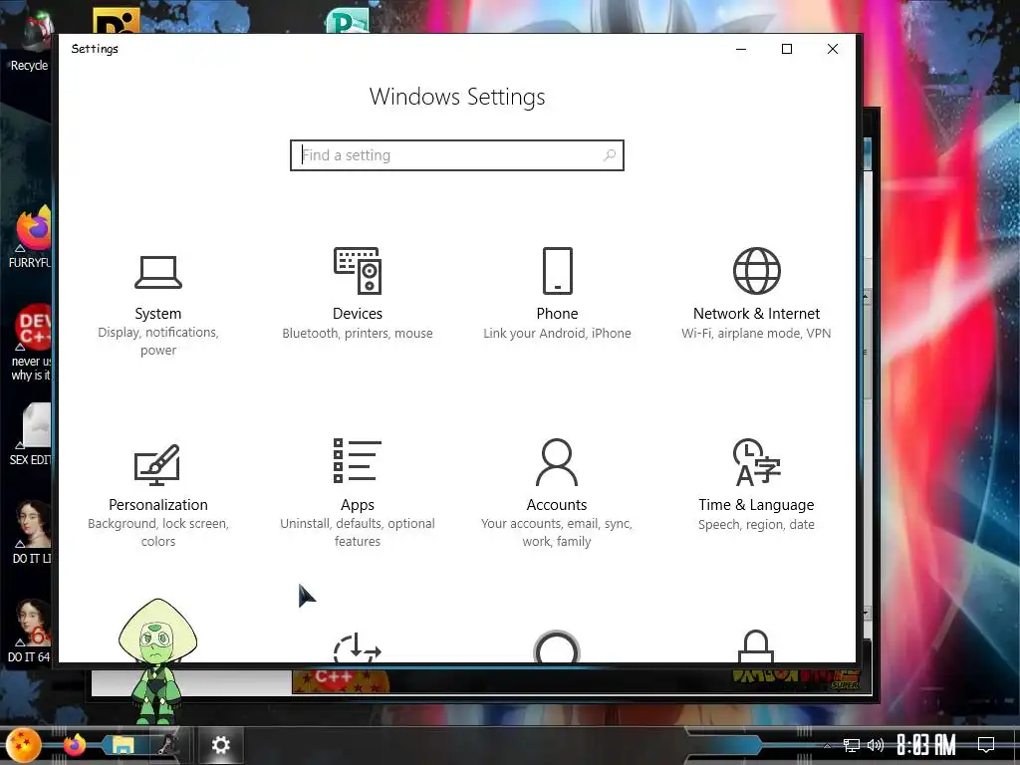Open the Apps list icon
The height and width of the screenshot is (765, 1020).
click(x=358, y=460)
